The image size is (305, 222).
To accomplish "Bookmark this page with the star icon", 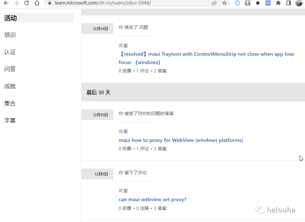I will click(225, 3).
